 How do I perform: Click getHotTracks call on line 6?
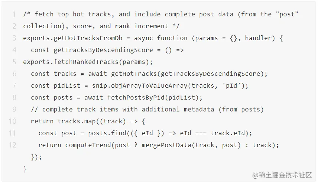click(134, 74)
